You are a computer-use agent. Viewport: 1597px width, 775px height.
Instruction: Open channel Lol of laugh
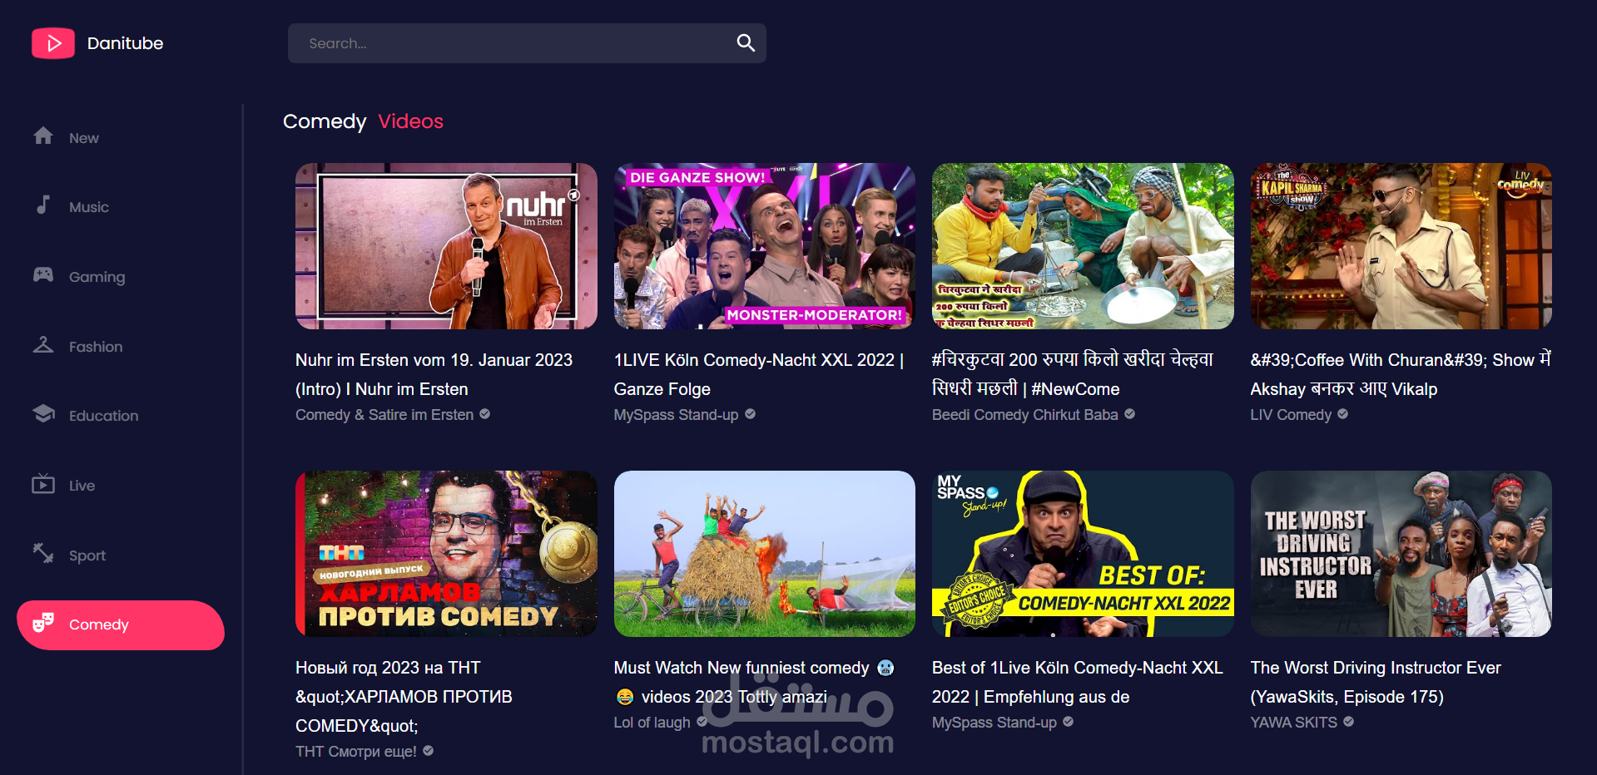coord(652,722)
